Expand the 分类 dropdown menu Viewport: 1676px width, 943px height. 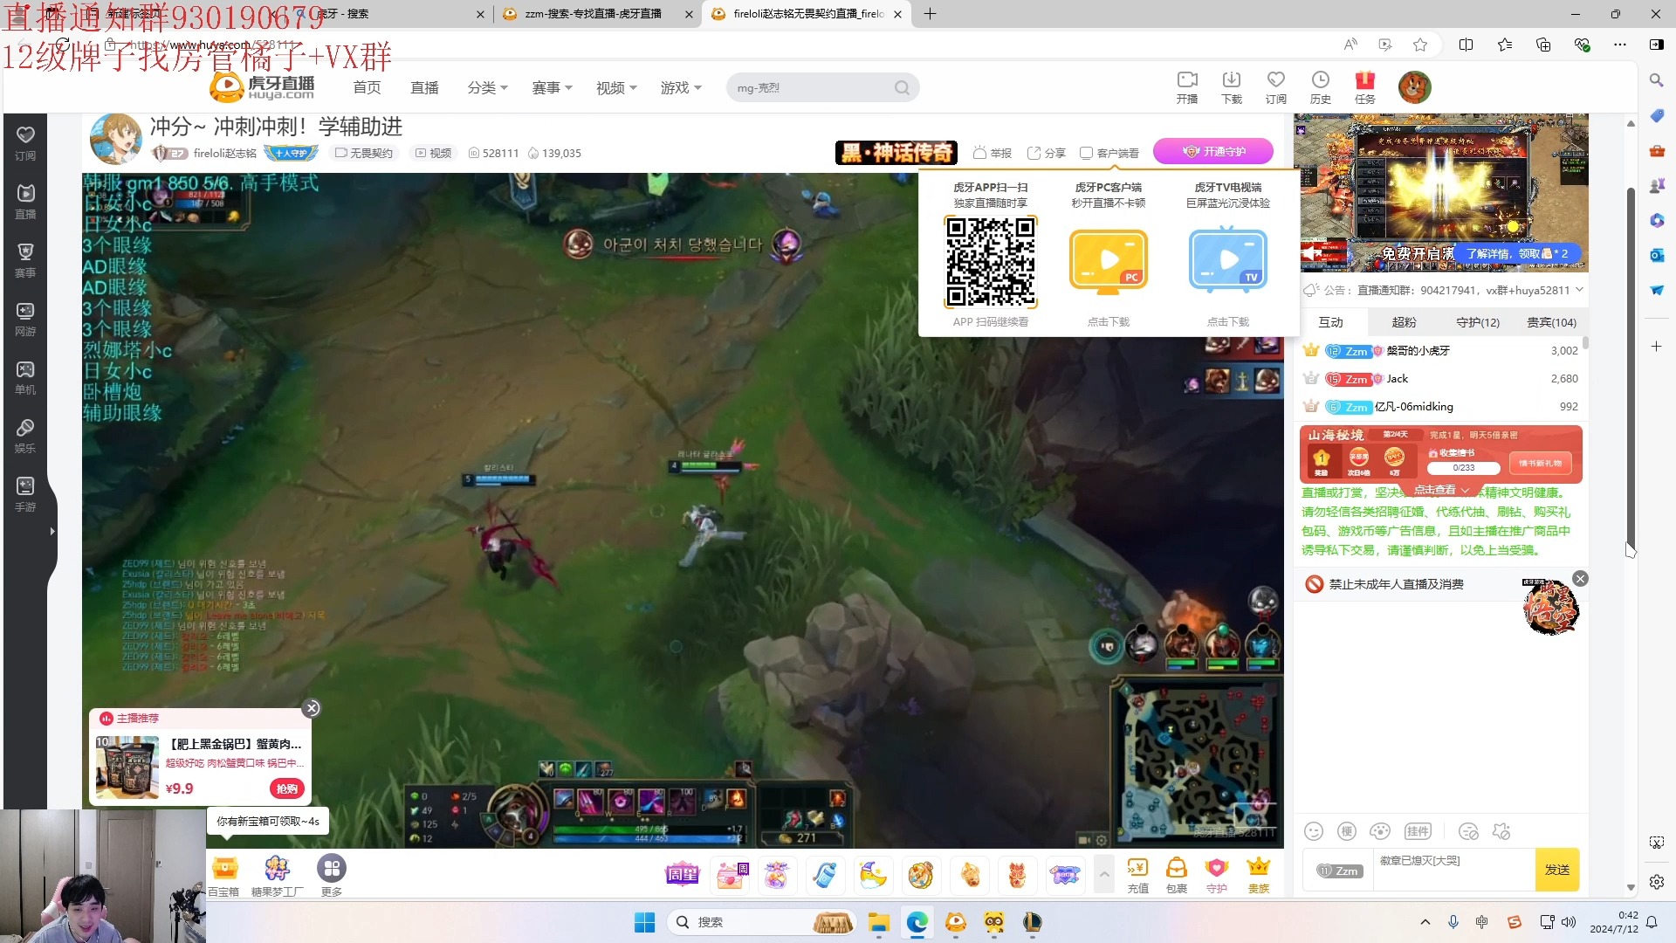[488, 87]
